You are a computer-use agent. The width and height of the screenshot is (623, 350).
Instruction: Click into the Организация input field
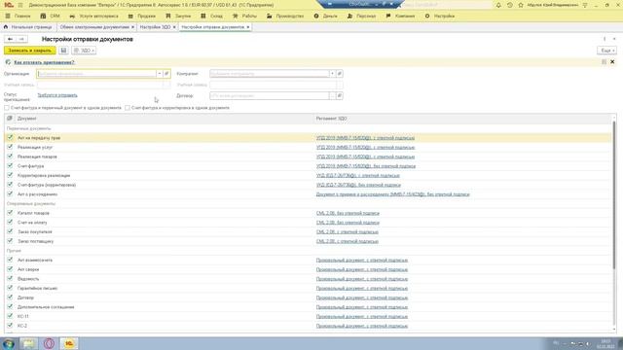(96, 74)
